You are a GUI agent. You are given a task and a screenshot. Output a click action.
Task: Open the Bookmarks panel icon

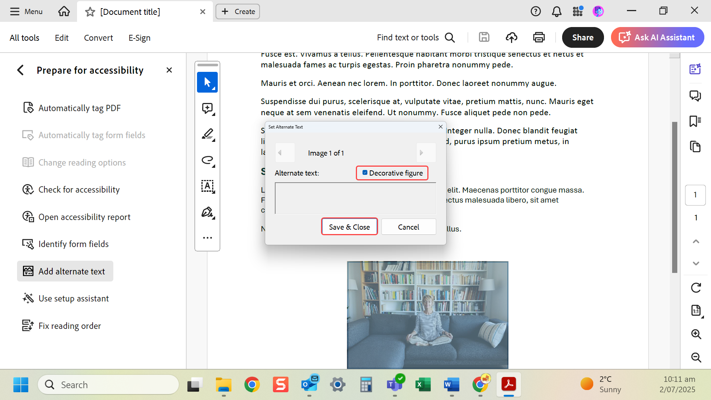(x=695, y=121)
